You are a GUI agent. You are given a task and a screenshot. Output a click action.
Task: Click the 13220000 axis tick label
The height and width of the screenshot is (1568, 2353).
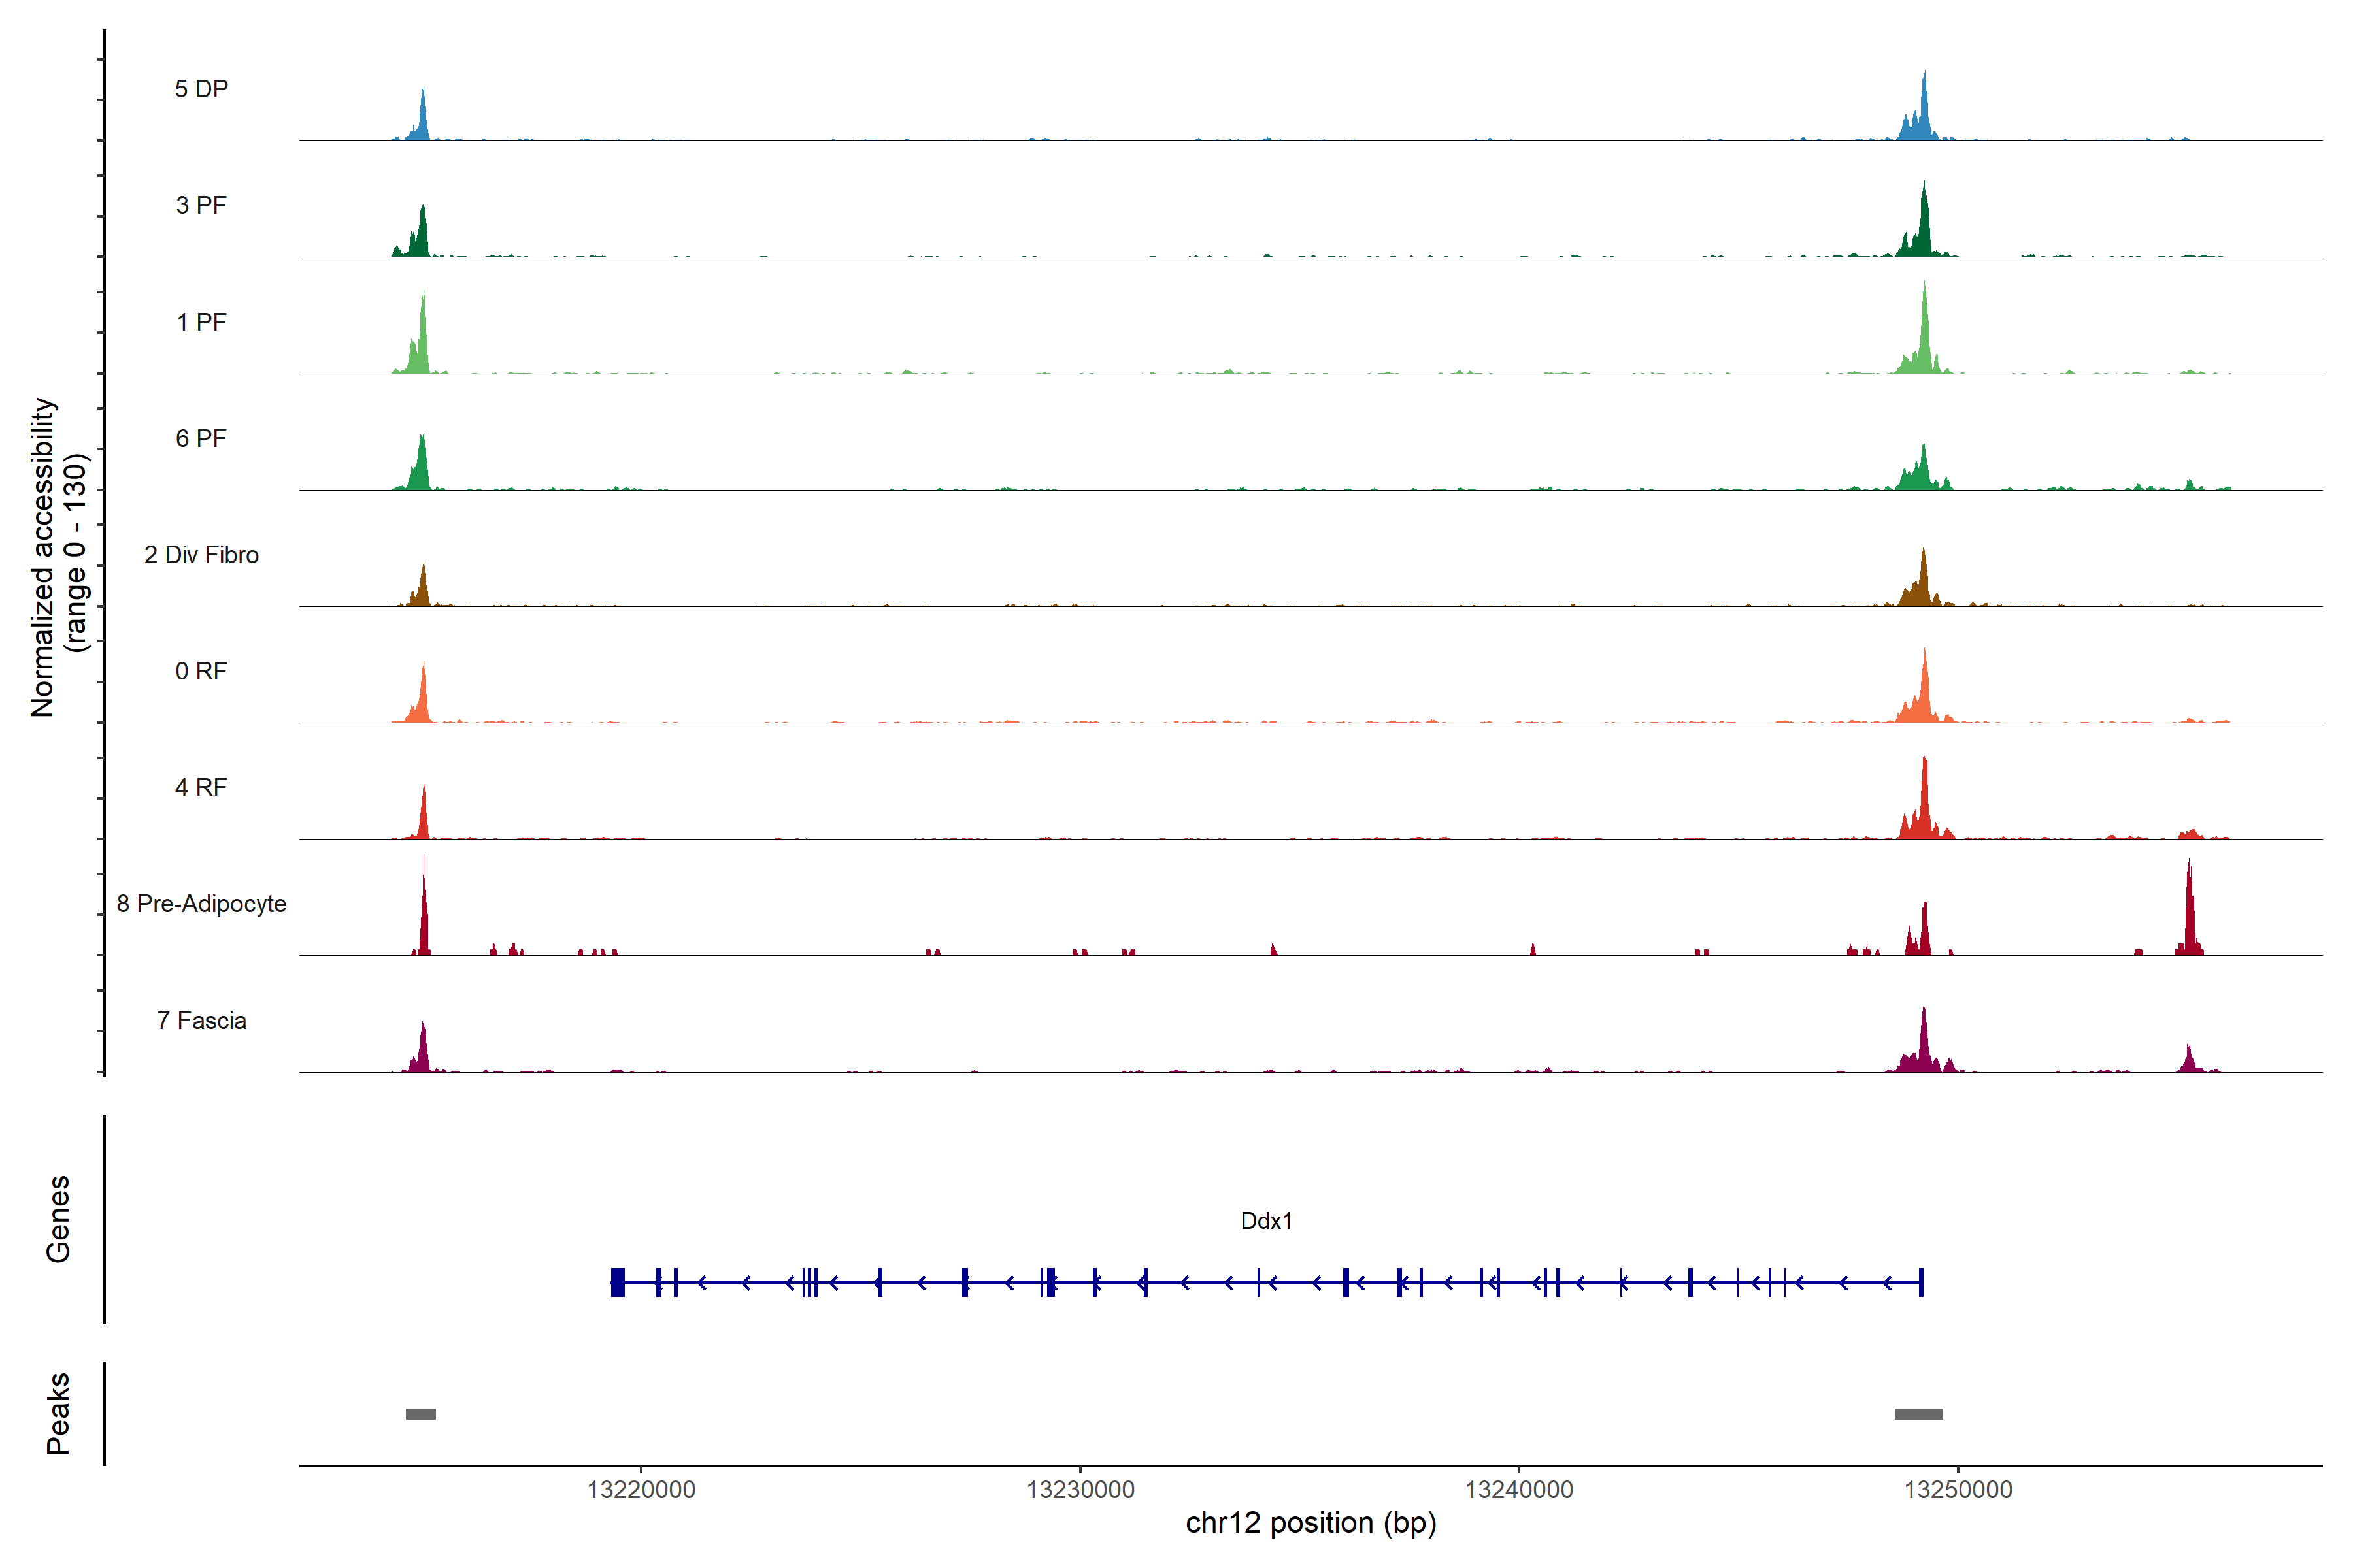click(x=641, y=1490)
